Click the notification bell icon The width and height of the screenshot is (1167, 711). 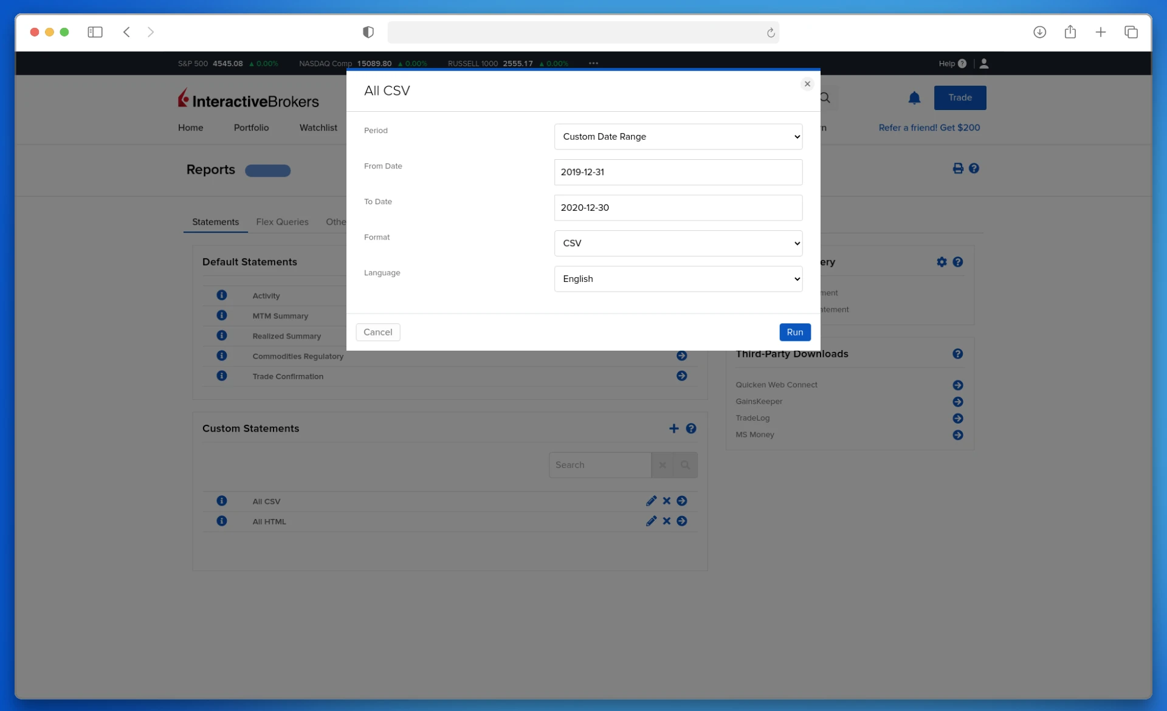coord(914,98)
